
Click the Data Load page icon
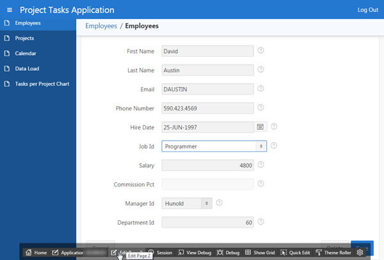pos(7,68)
